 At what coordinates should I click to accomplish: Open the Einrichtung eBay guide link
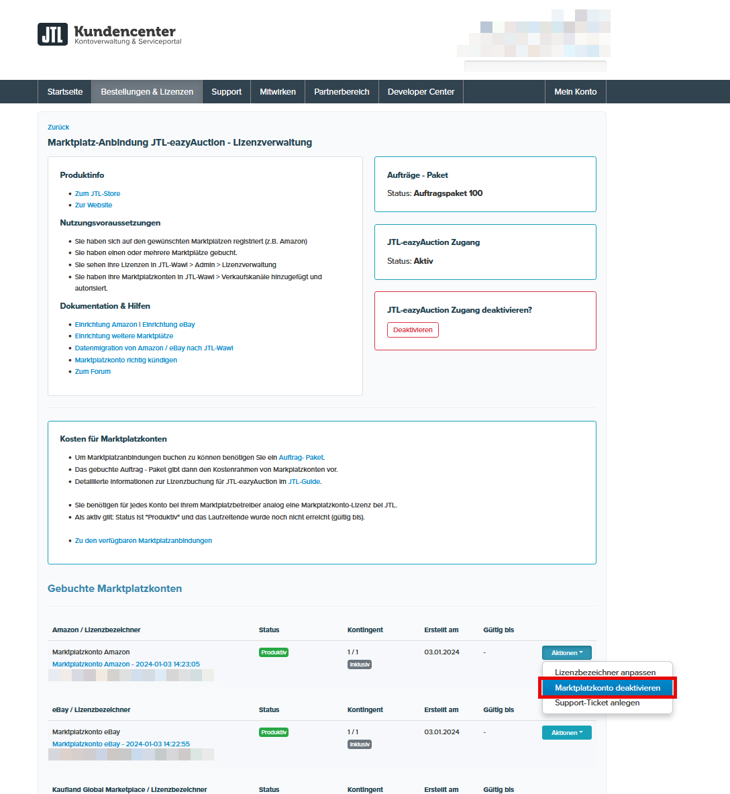(x=168, y=325)
